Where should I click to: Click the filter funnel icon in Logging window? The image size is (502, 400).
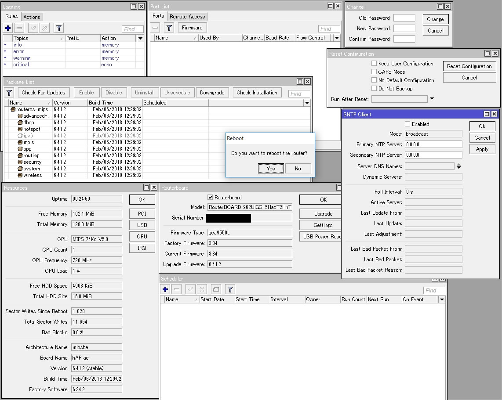[58, 28]
